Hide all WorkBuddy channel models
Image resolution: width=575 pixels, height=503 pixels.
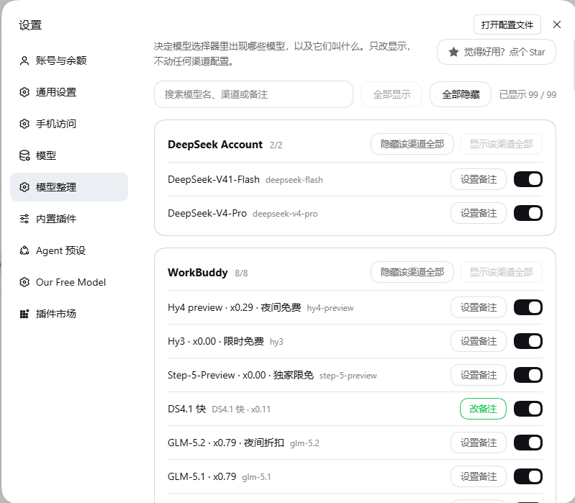pos(412,272)
